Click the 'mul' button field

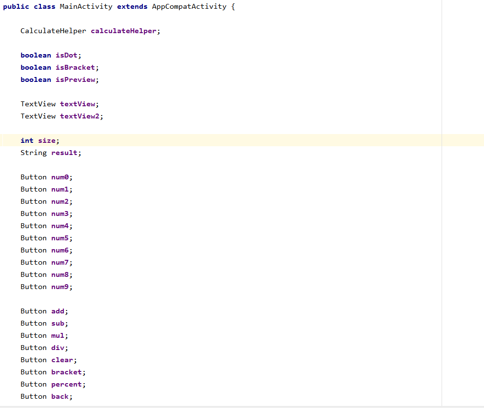point(58,335)
